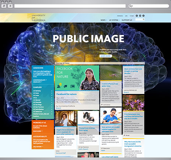
Task: Click the Live Science source icon
Action: coord(102,105)
